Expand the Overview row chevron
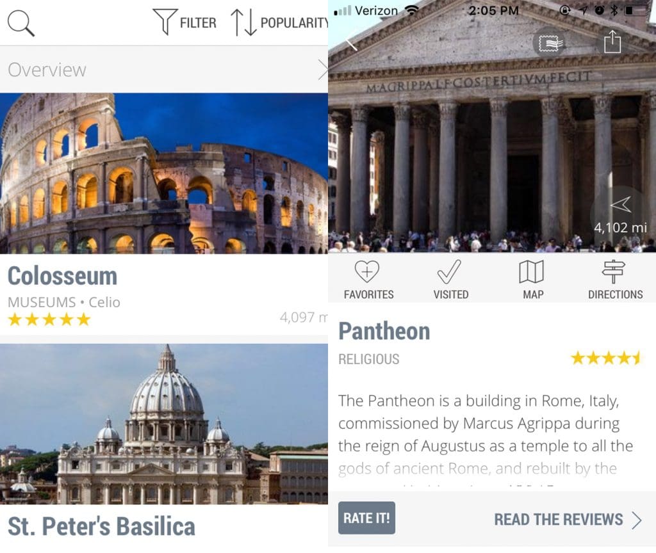Screen dimensions: 656x553 tap(322, 69)
